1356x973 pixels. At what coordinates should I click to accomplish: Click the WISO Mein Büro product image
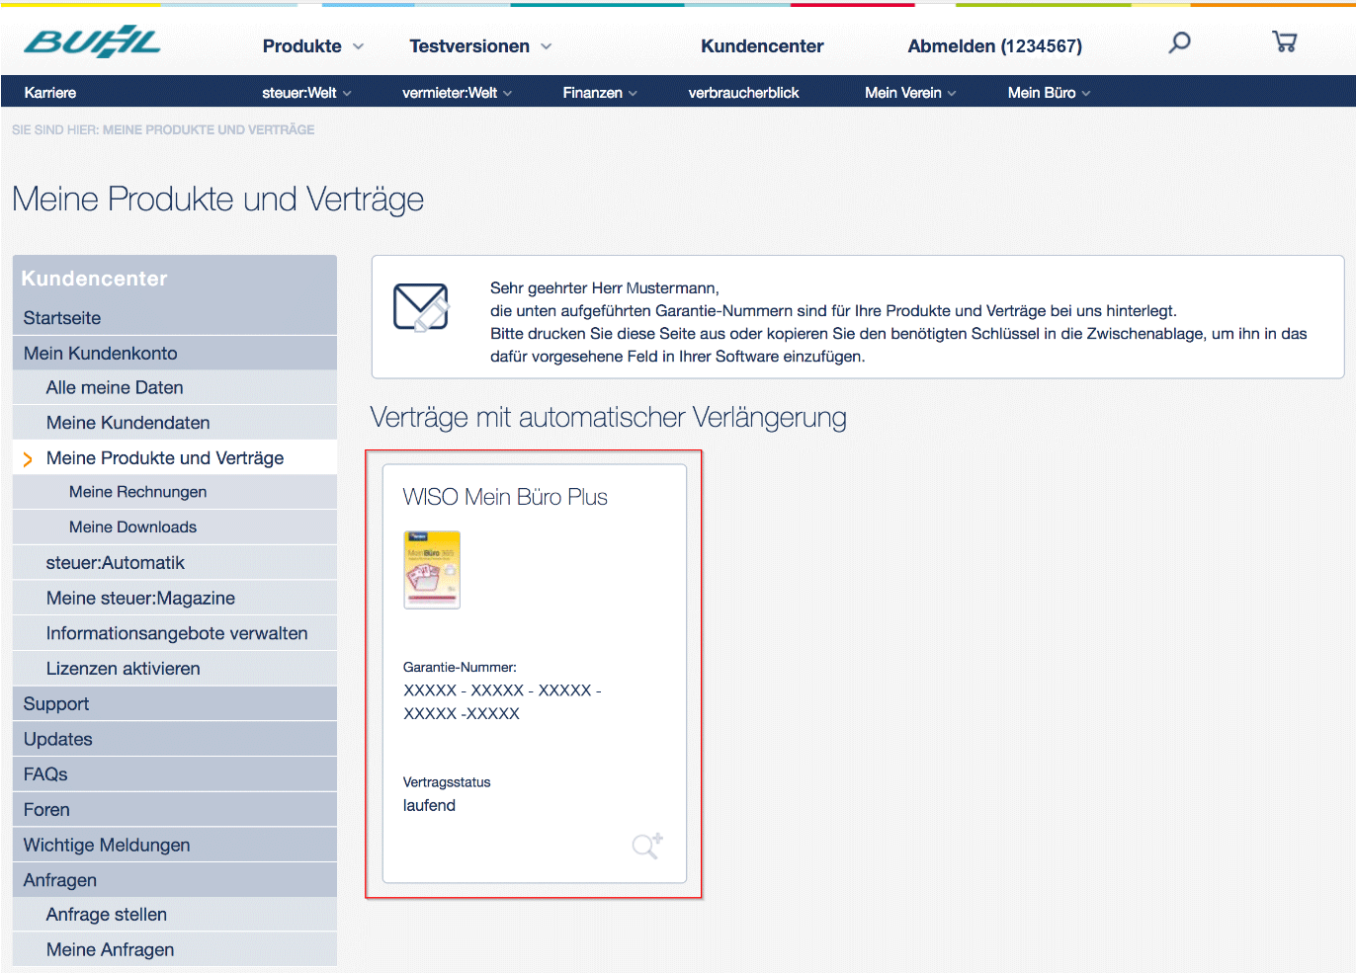click(432, 570)
